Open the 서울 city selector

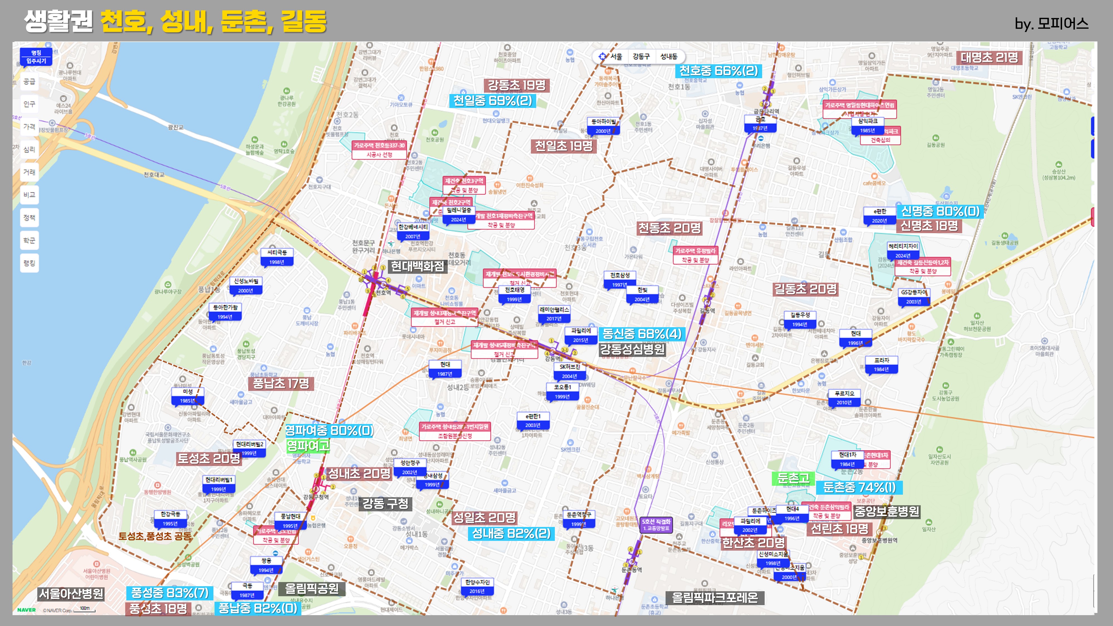pos(617,56)
